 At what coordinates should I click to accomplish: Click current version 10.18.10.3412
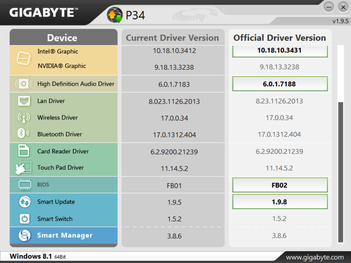point(174,51)
